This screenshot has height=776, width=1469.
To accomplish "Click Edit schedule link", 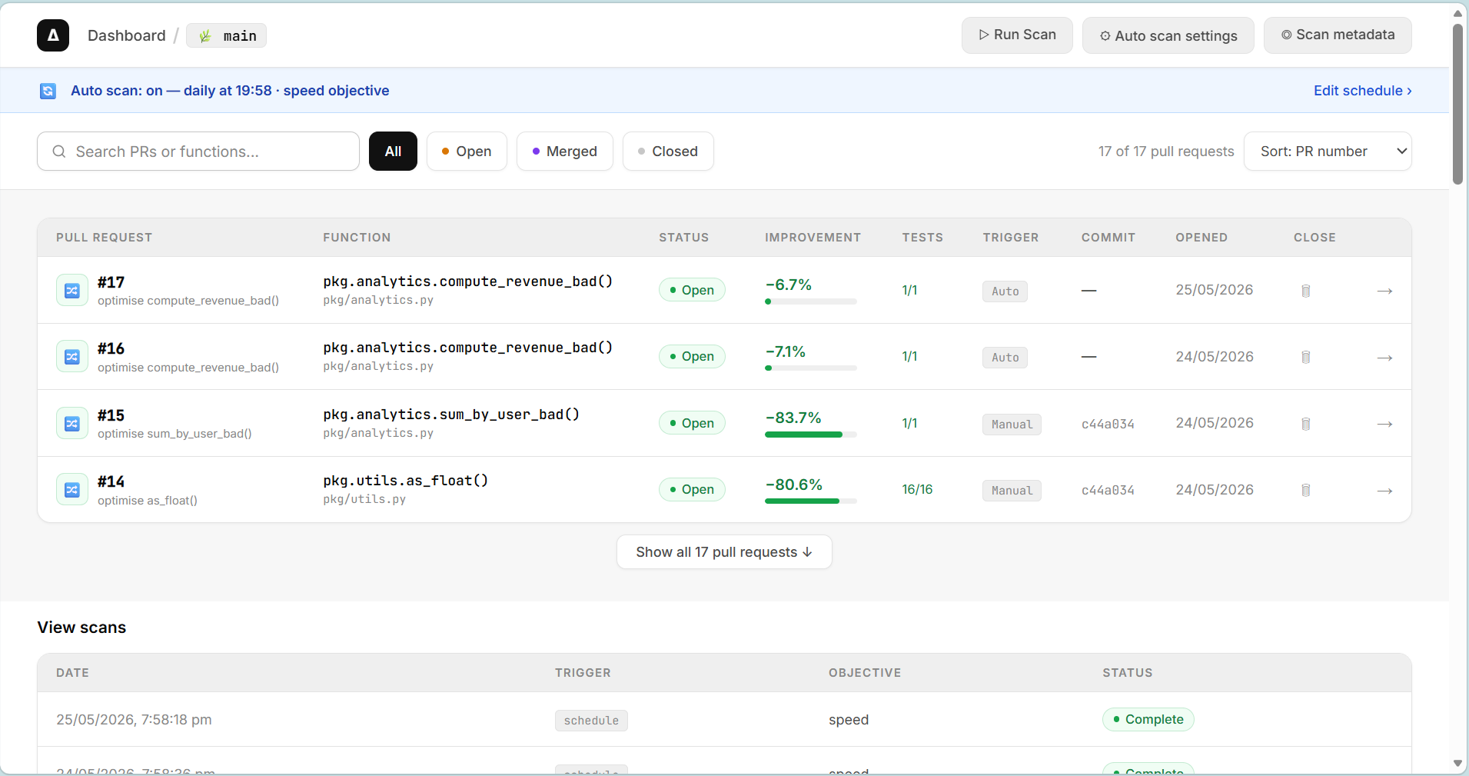I will 1362,91.
